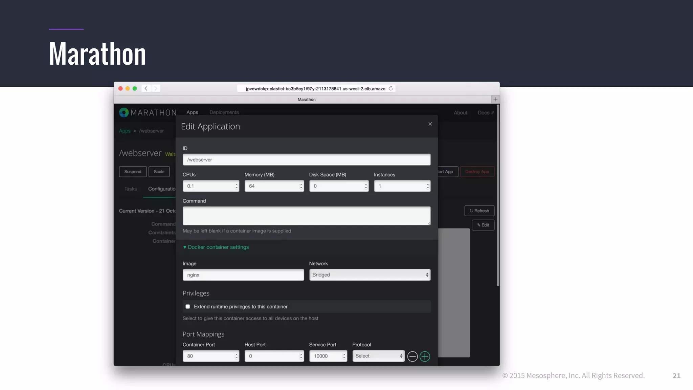Click the browser forward arrow
693x390 pixels.
[156, 88]
